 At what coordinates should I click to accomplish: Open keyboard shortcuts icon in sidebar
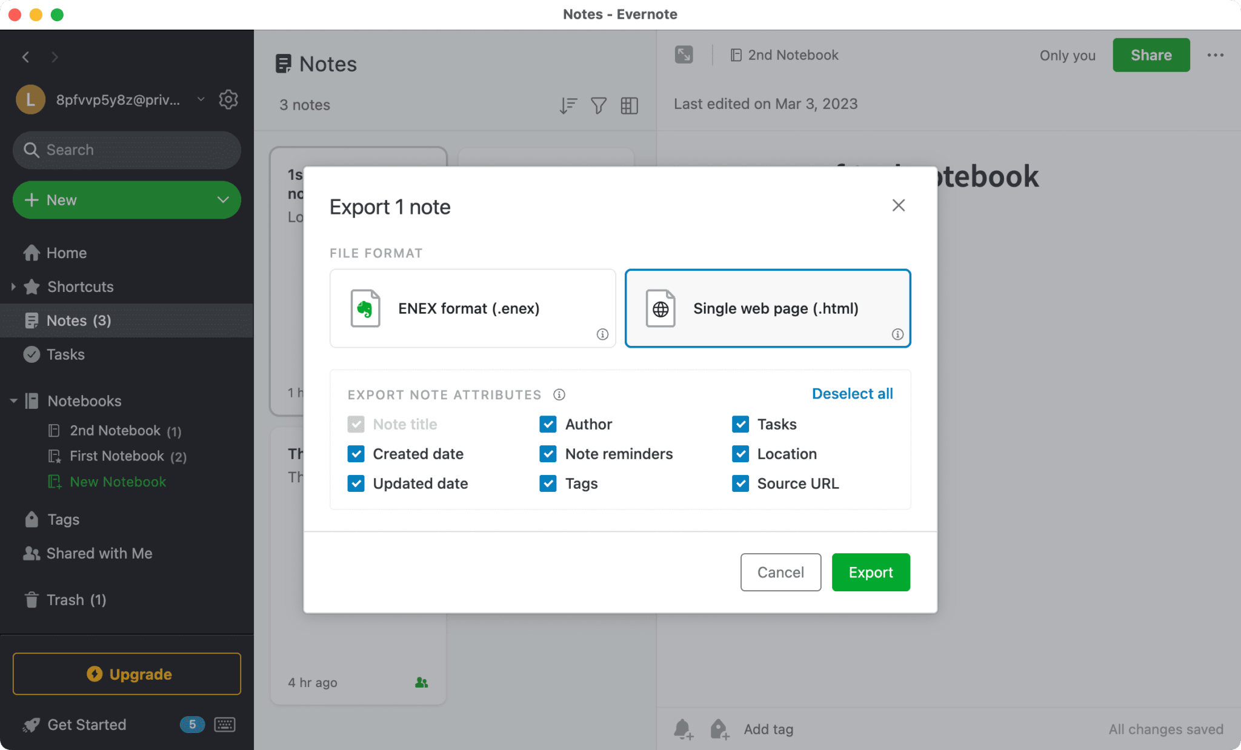(x=225, y=725)
